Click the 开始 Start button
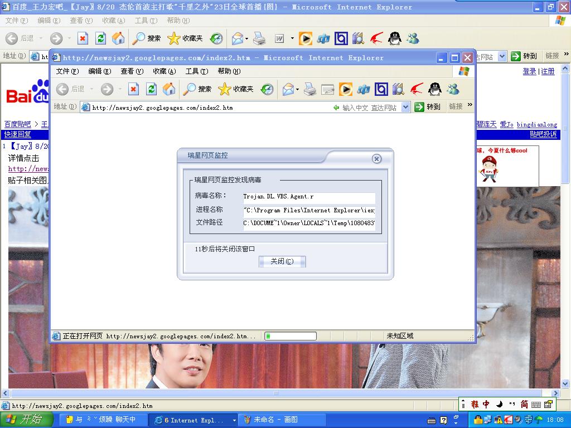Image resolution: width=571 pixels, height=428 pixels. (x=27, y=420)
